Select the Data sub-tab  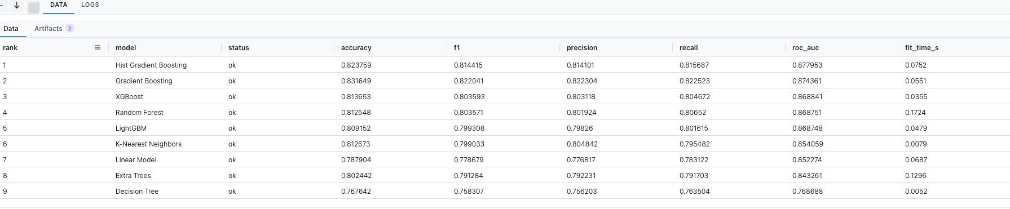(x=11, y=28)
